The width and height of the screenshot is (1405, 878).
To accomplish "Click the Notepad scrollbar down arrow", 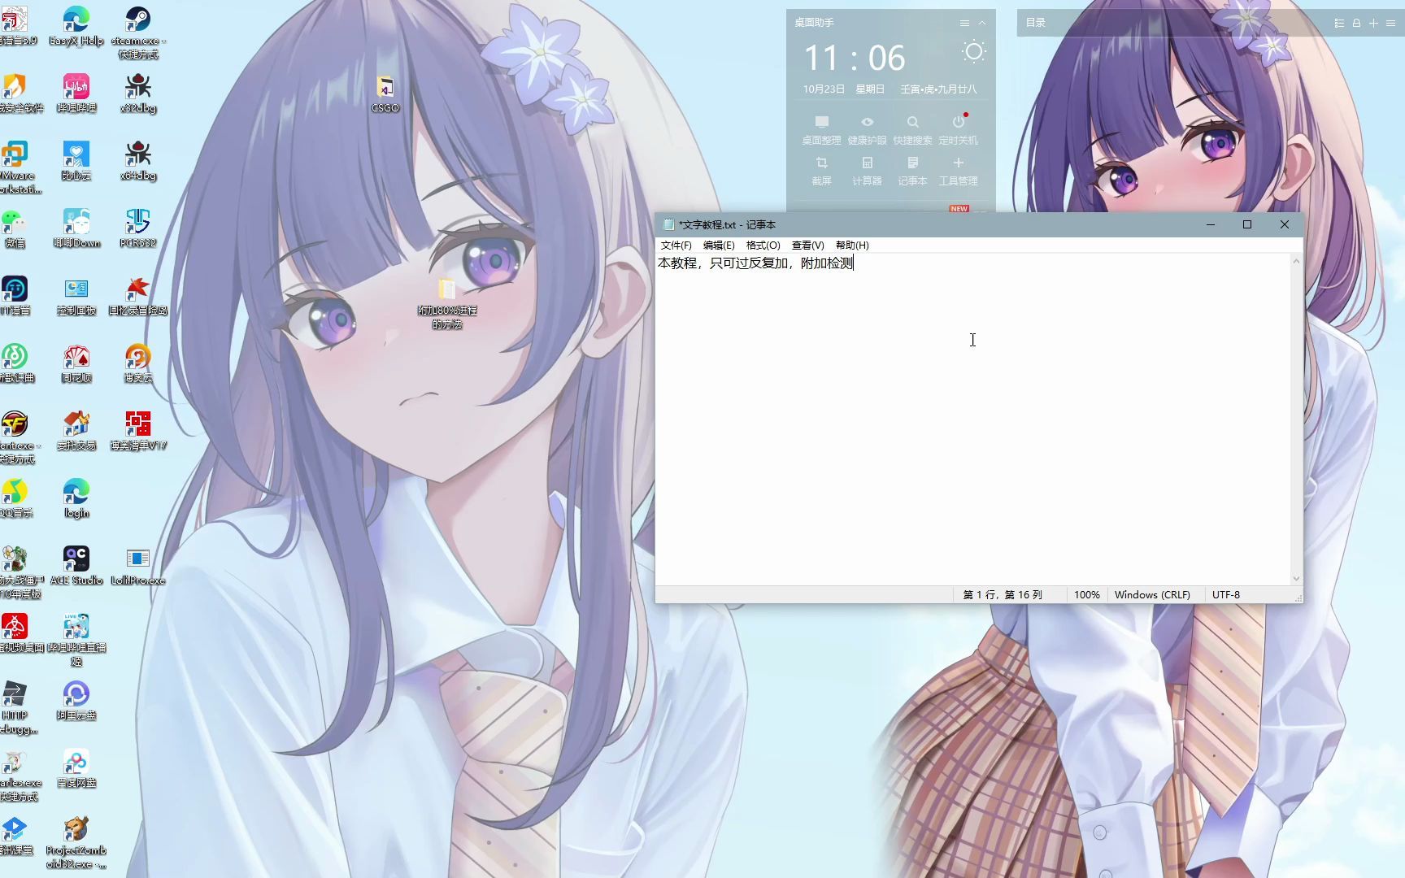I will tap(1296, 579).
